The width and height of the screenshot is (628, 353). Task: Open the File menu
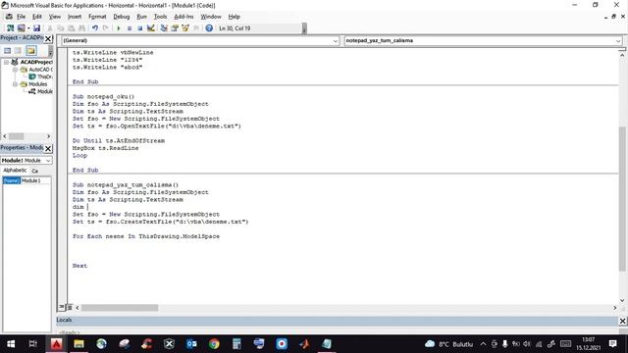[x=21, y=17]
